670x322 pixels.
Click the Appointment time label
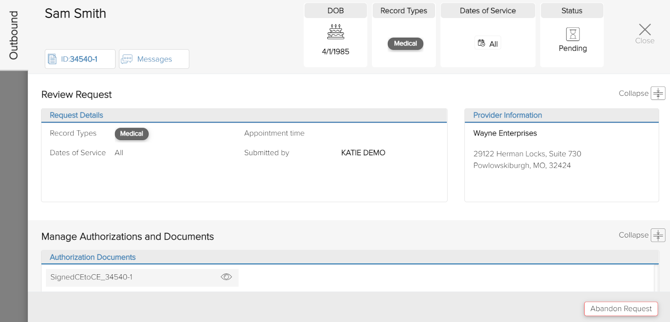(274, 133)
